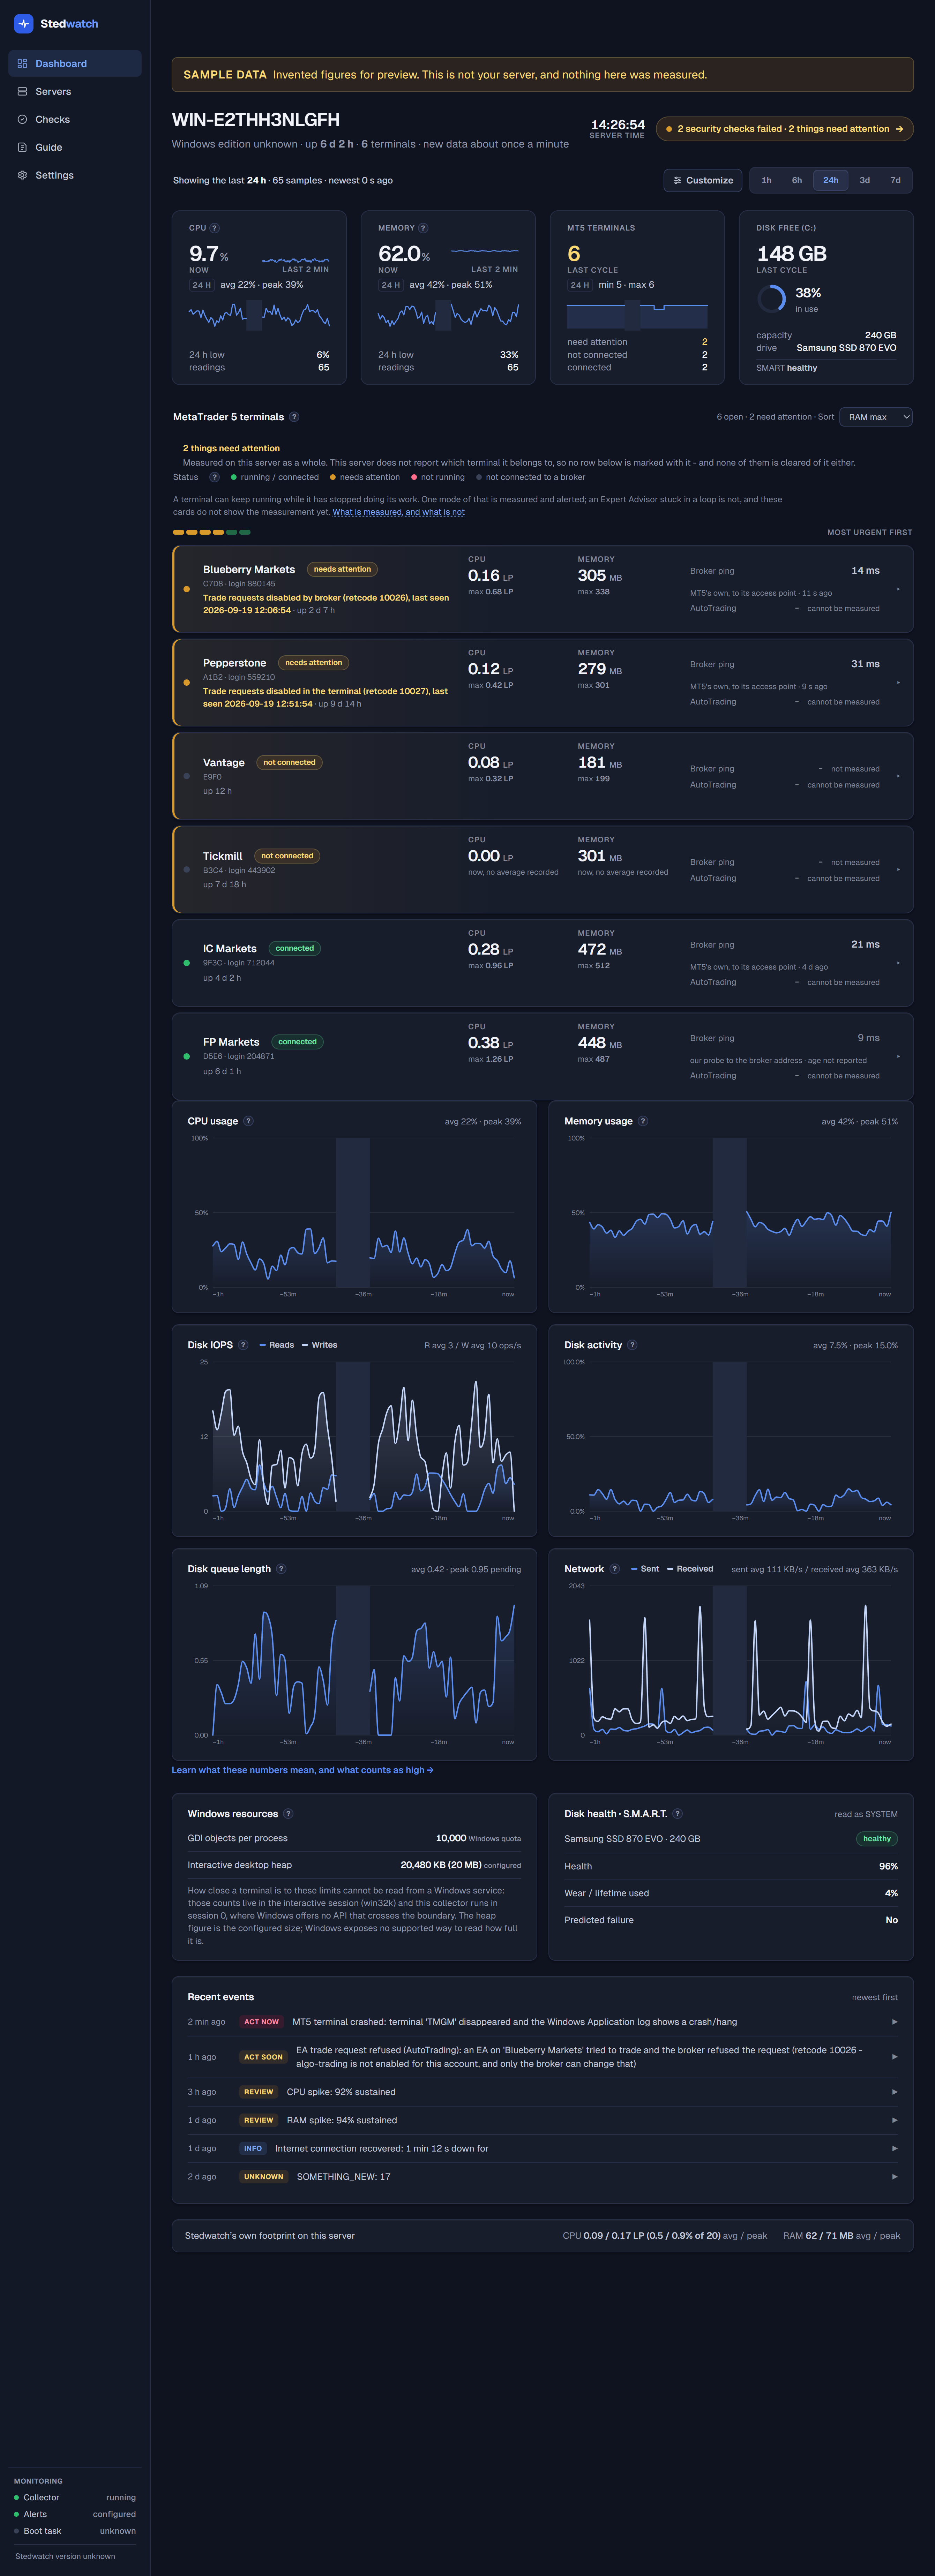Screen dimensions: 935x2576
Task: Click the help icon beside CPU card title
Action: (214, 228)
